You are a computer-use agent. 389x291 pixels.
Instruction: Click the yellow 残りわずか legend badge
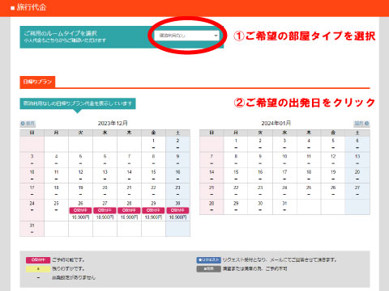[38, 269]
